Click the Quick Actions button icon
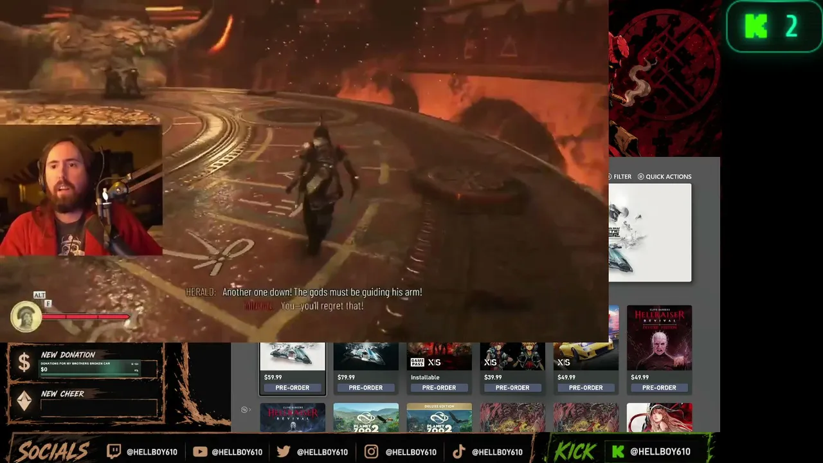The width and height of the screenshot is (823, 463). pos(640,177)
